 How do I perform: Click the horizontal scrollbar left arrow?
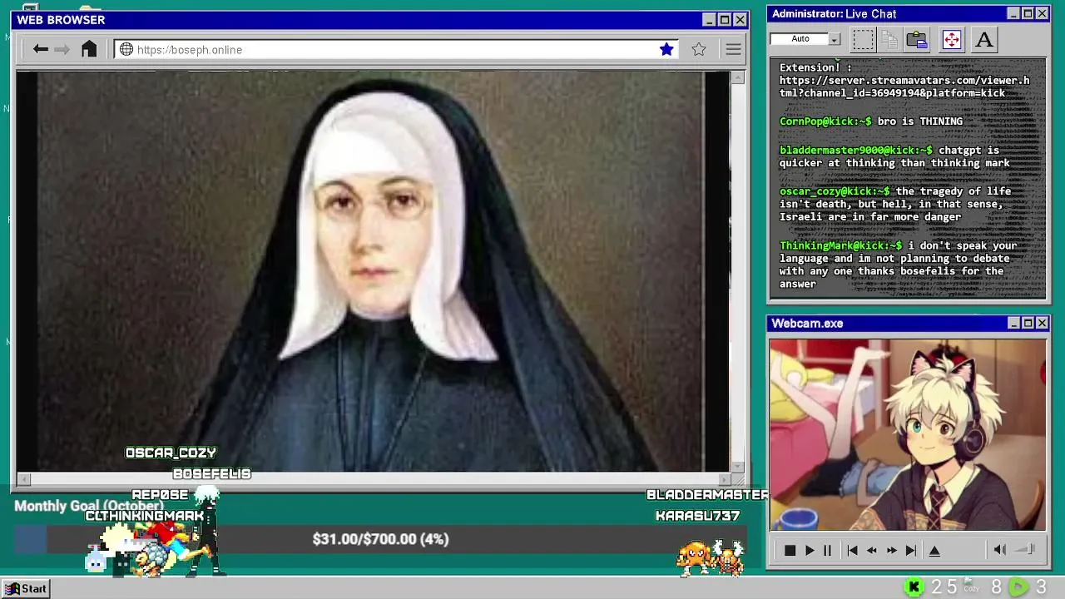click(x=23, y=478)
